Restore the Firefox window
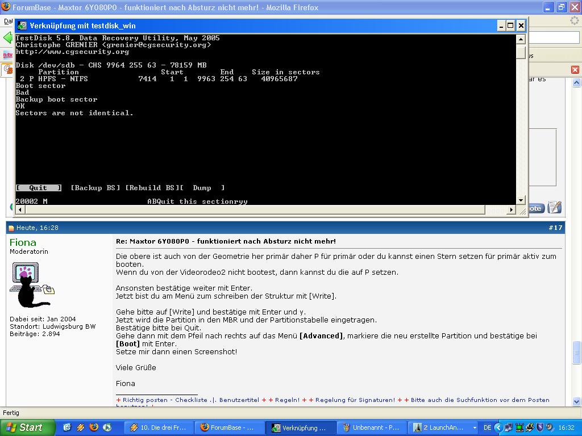This screenshot has width=582, height=436. 562,7
